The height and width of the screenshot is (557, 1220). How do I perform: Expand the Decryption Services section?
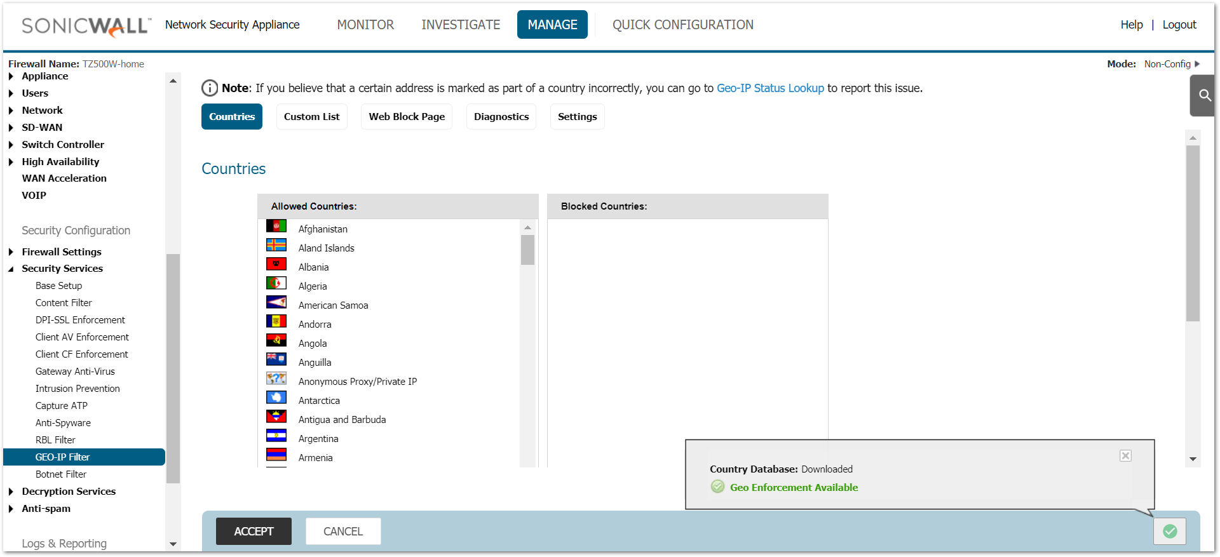11,492
